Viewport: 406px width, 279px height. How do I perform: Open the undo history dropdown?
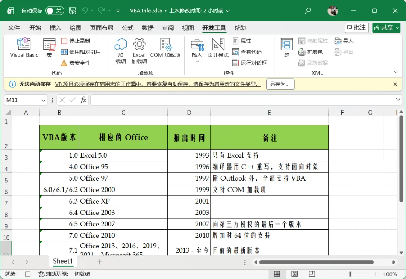[x=92, y=11]
